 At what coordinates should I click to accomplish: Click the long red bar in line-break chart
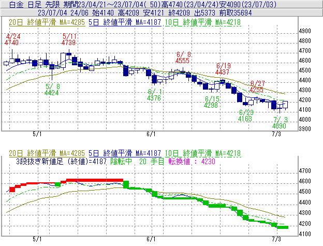coord(95,180)
